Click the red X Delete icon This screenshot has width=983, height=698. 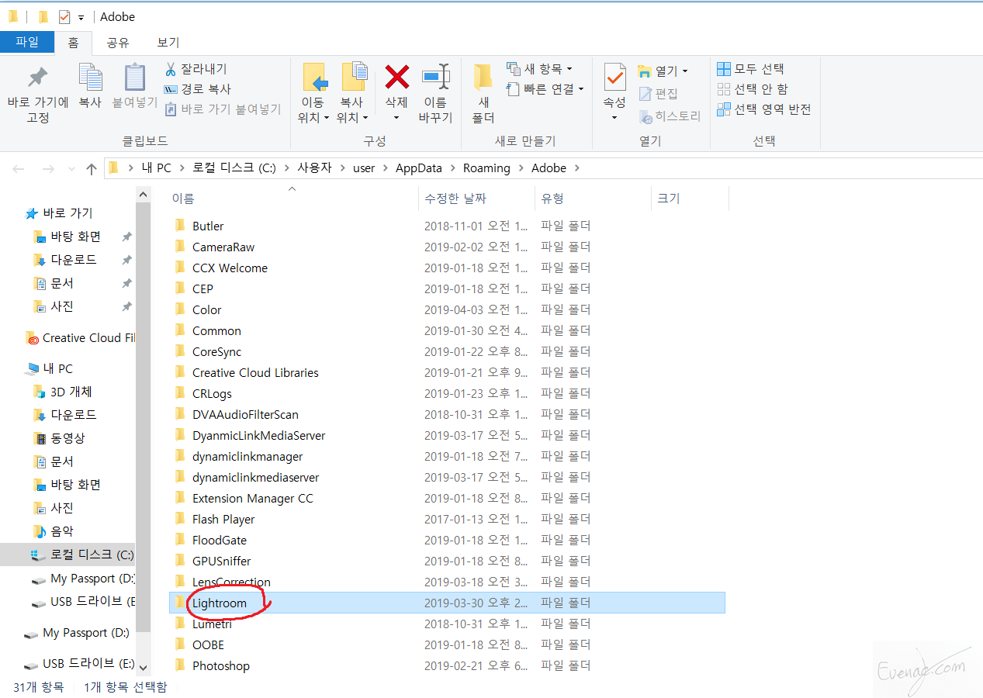tap(397, 77)
